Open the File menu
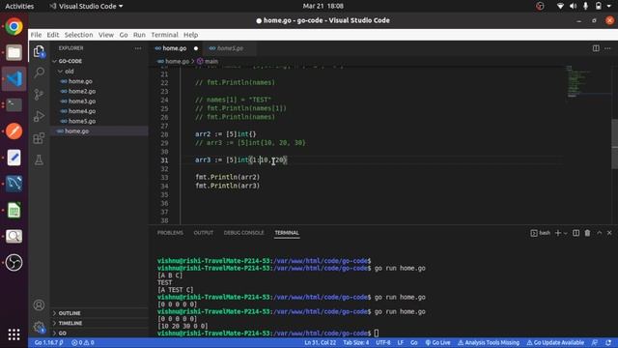Viewport: 618px width, 348px height. (36, 35)
